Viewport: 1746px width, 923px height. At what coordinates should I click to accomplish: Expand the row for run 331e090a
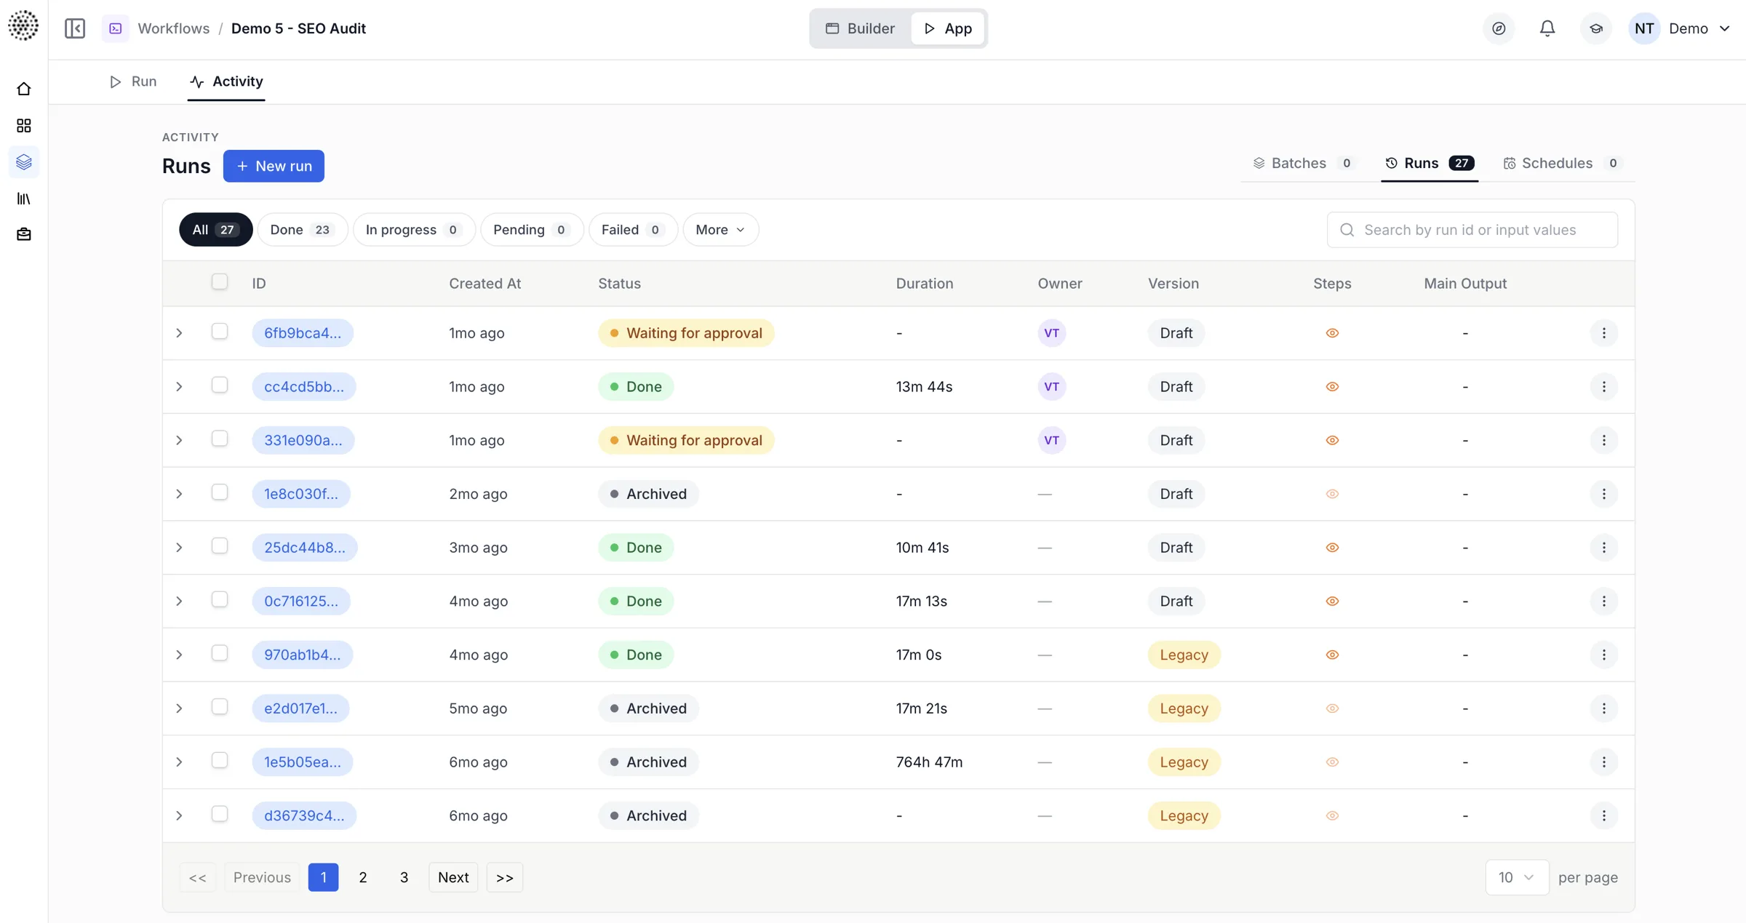point(179,441)
